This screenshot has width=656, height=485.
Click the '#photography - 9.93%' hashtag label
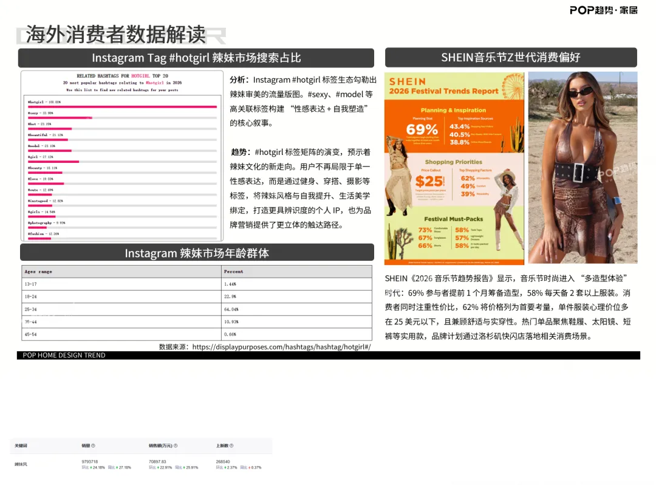[x=46, y=222]
